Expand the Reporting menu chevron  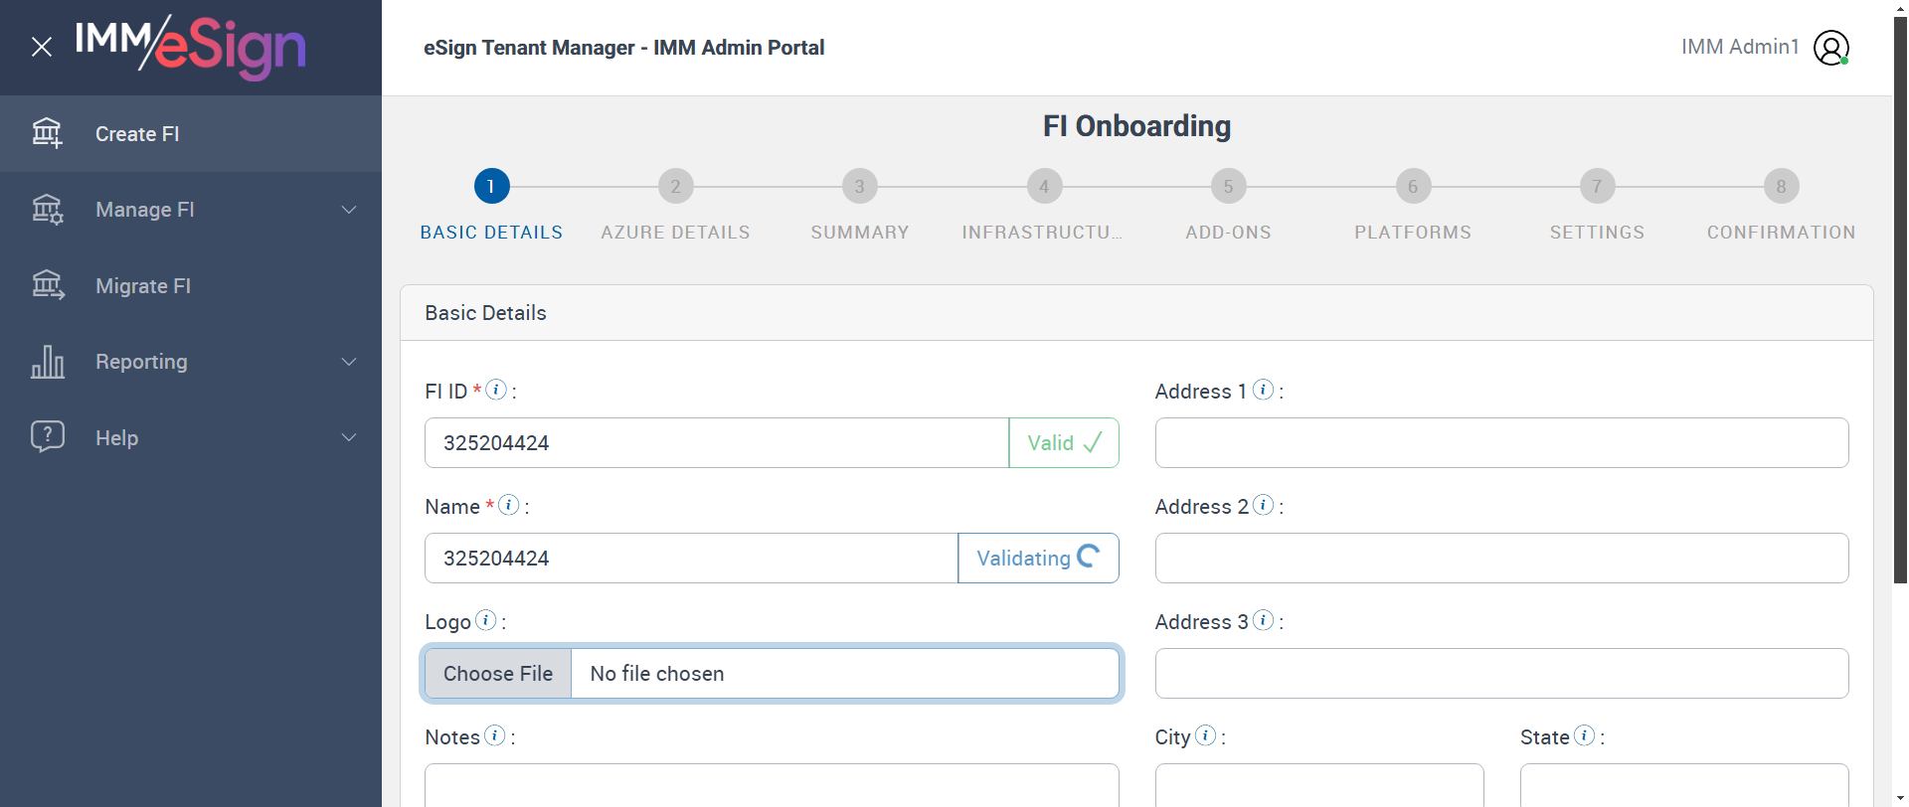coord(349,362)
